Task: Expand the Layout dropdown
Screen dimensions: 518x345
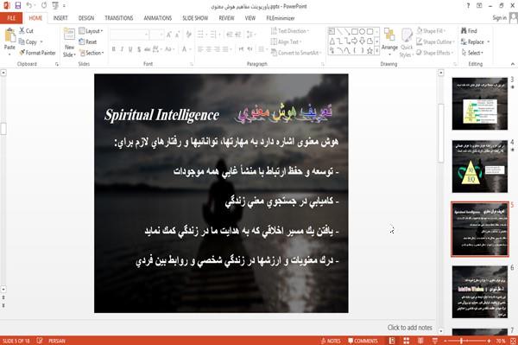Action: click(91, 31)
